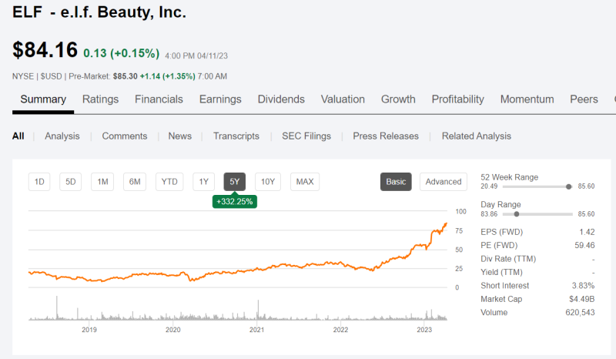Open the Financials tab
Image resolution: width=616 pixels, height=359 pixels.
click(159, 99)
